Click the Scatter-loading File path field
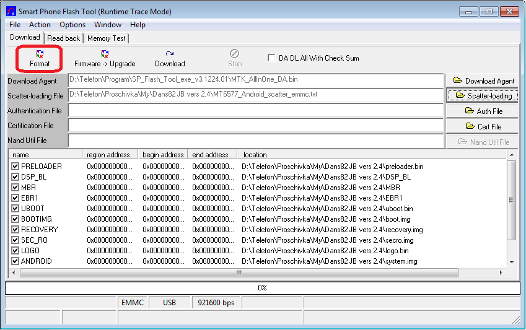 click(256, 95)
